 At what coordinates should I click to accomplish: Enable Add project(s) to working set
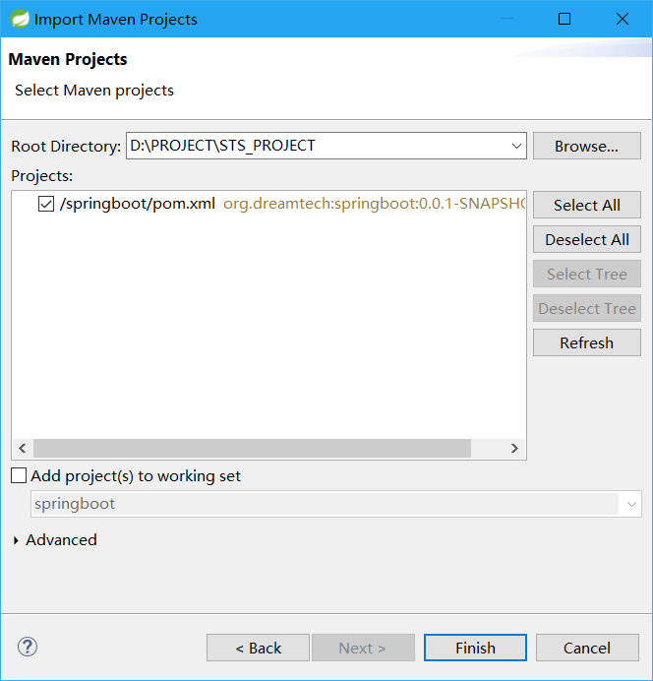[x=19, y=475]
